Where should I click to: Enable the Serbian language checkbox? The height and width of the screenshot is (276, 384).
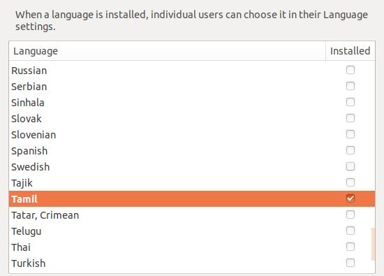coord(350,86)
